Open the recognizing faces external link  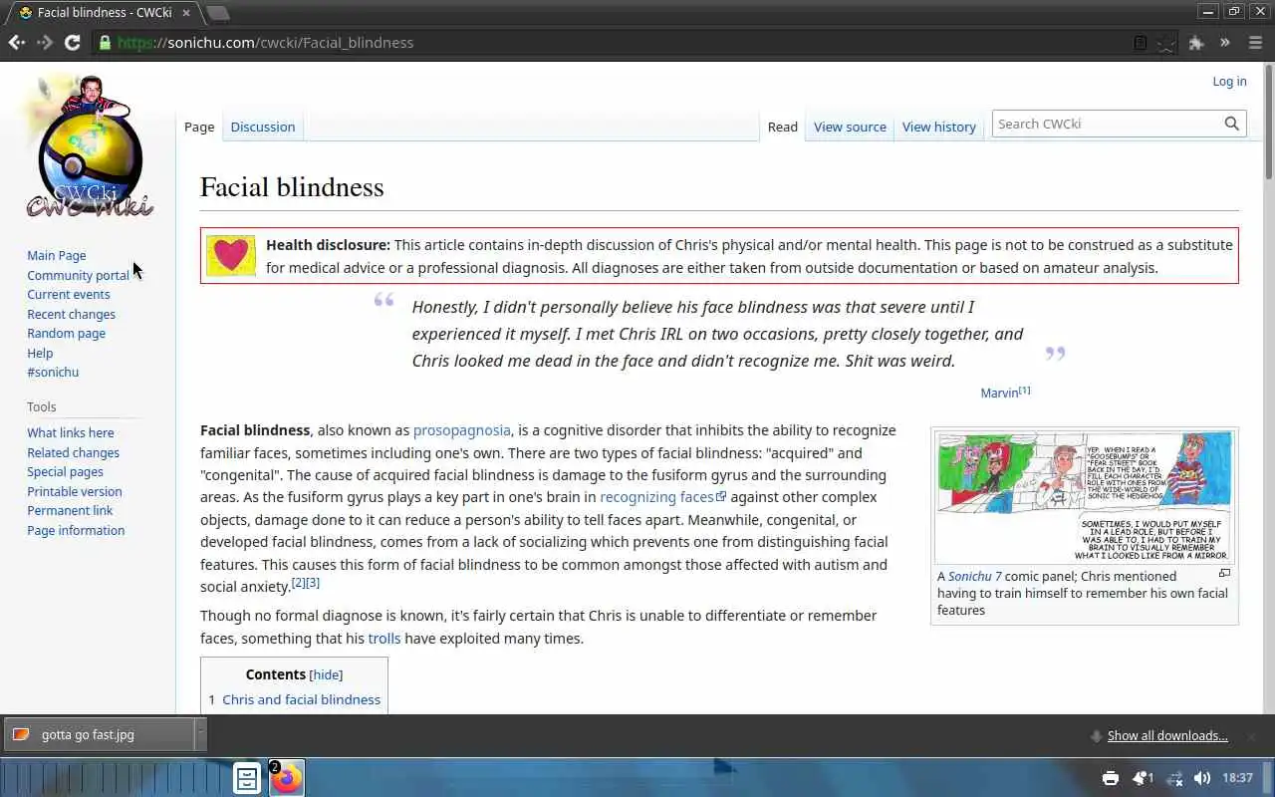point(662,497)
